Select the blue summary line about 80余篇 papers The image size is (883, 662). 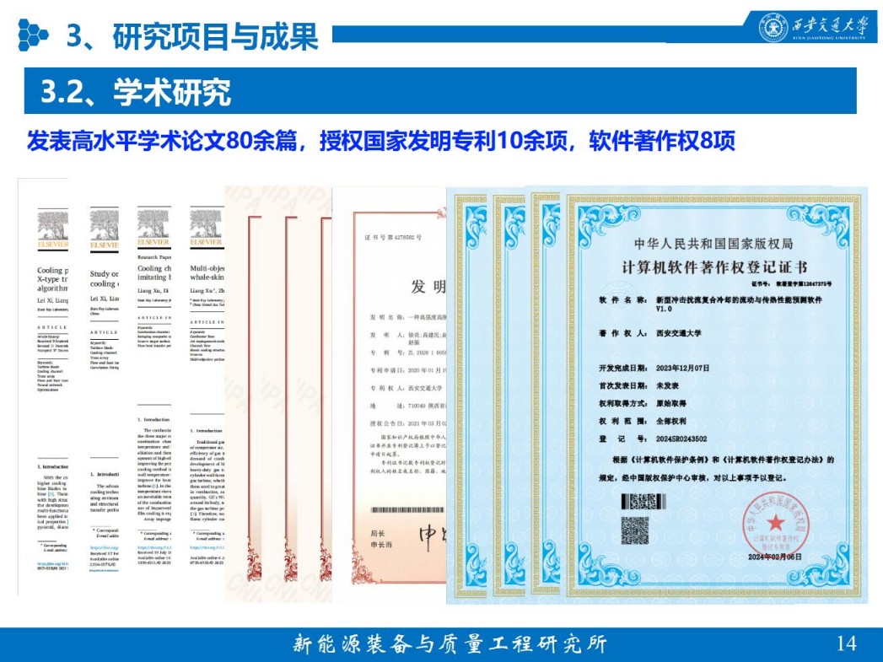tap(381, 140)
